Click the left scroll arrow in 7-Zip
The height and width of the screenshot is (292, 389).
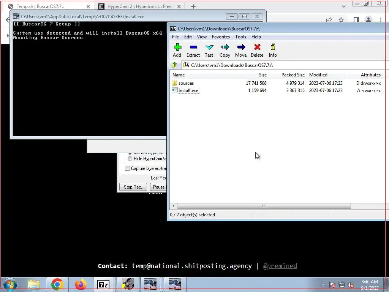coord(173,206)
